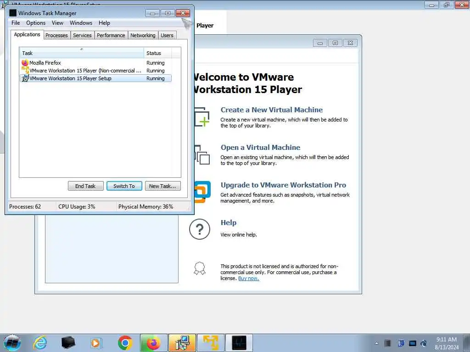Sort by the Status column header
This screenshot has height=352, width=470.
158,53
